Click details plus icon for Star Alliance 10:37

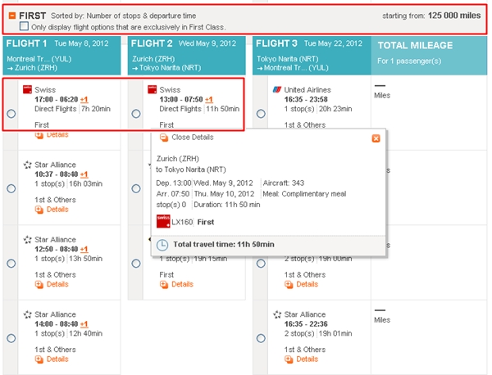point(39,210)
